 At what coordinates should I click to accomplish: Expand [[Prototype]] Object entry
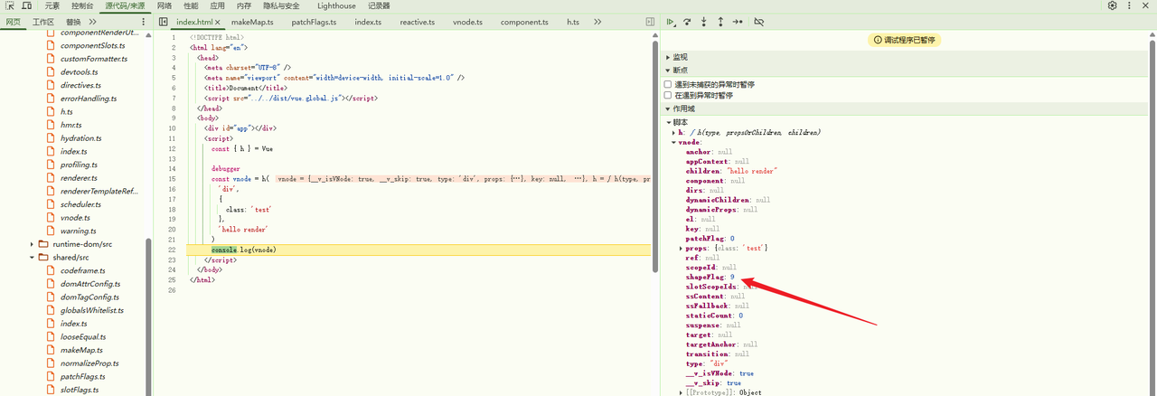coord(682,392)
